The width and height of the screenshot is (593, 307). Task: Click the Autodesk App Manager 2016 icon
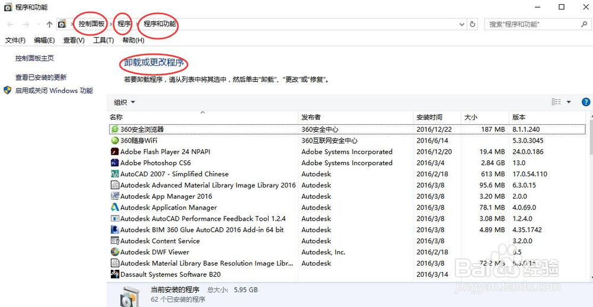pos(115,196)
